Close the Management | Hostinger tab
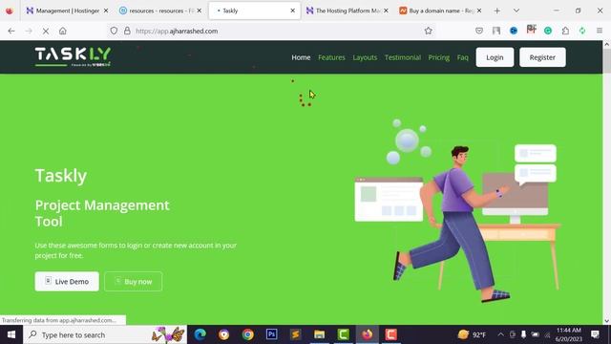The height and width of the screenshot is (344, 611). [106, 11]
